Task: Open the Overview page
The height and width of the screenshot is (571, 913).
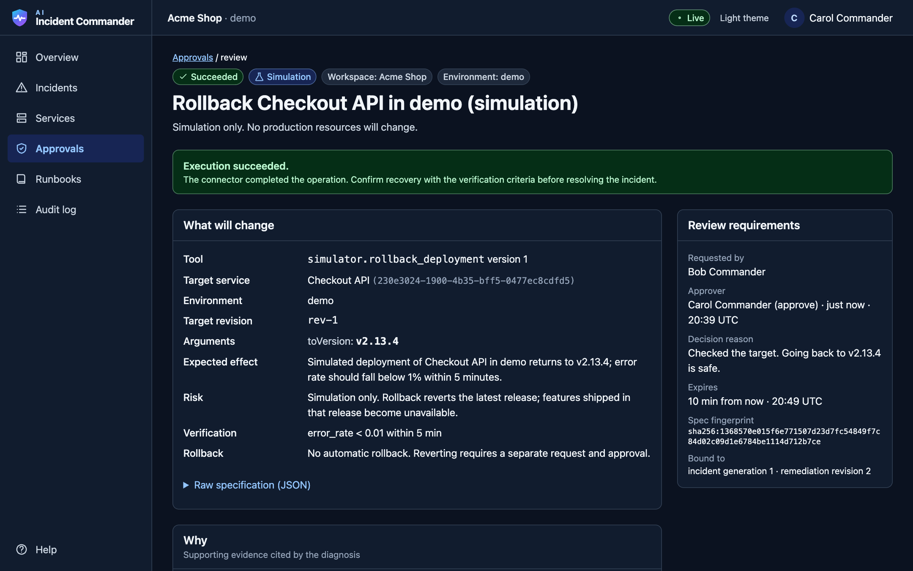Action: [76, 57]
